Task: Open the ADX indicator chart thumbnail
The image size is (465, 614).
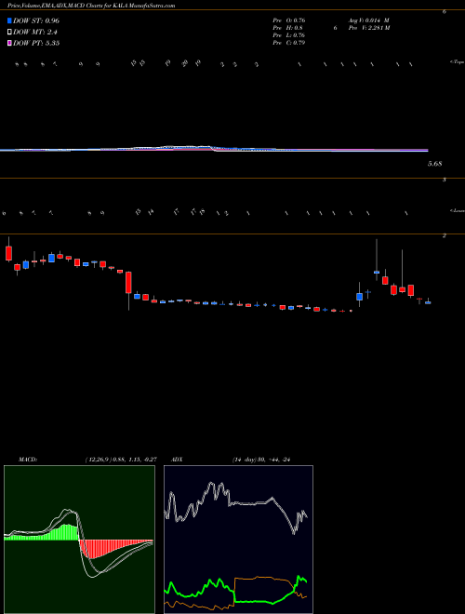Action: (x=238, y=540)
